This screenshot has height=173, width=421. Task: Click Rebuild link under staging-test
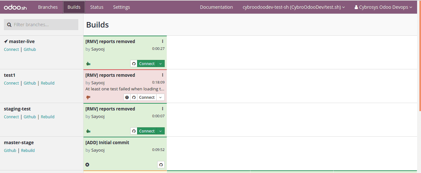tap(48, 117)
